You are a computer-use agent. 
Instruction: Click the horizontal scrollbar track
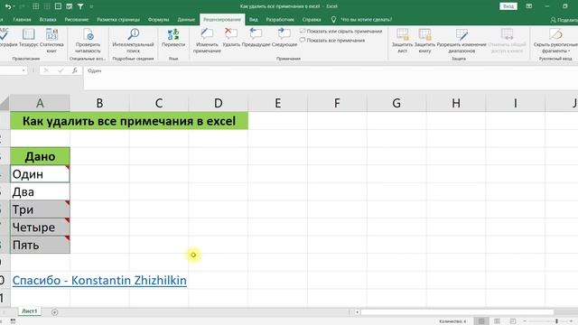click(x=457, y=312)
